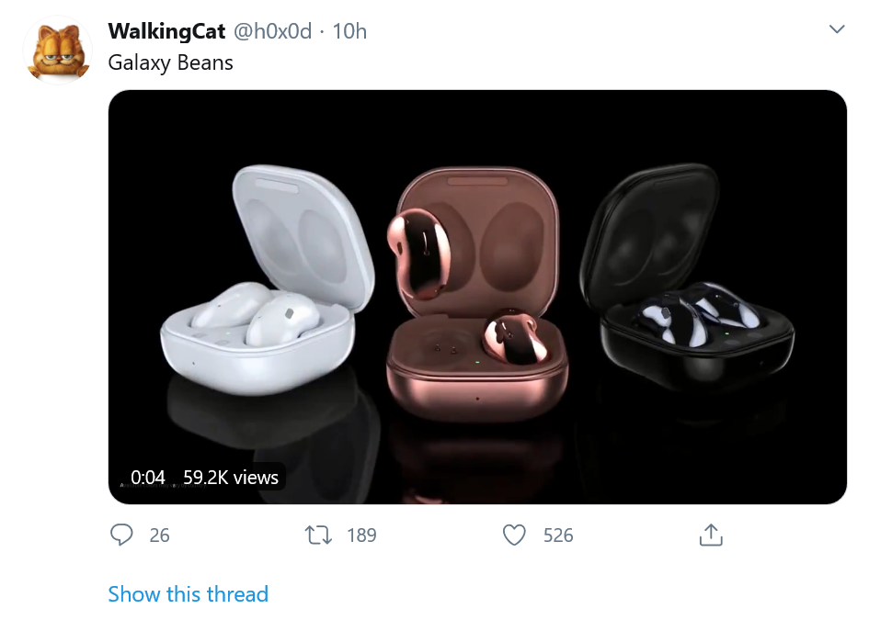Image resolution: width=869 pixels, height=620 pixels.
Task: Click the Galaxy Beans tweet text
Action: pos(171,63)
